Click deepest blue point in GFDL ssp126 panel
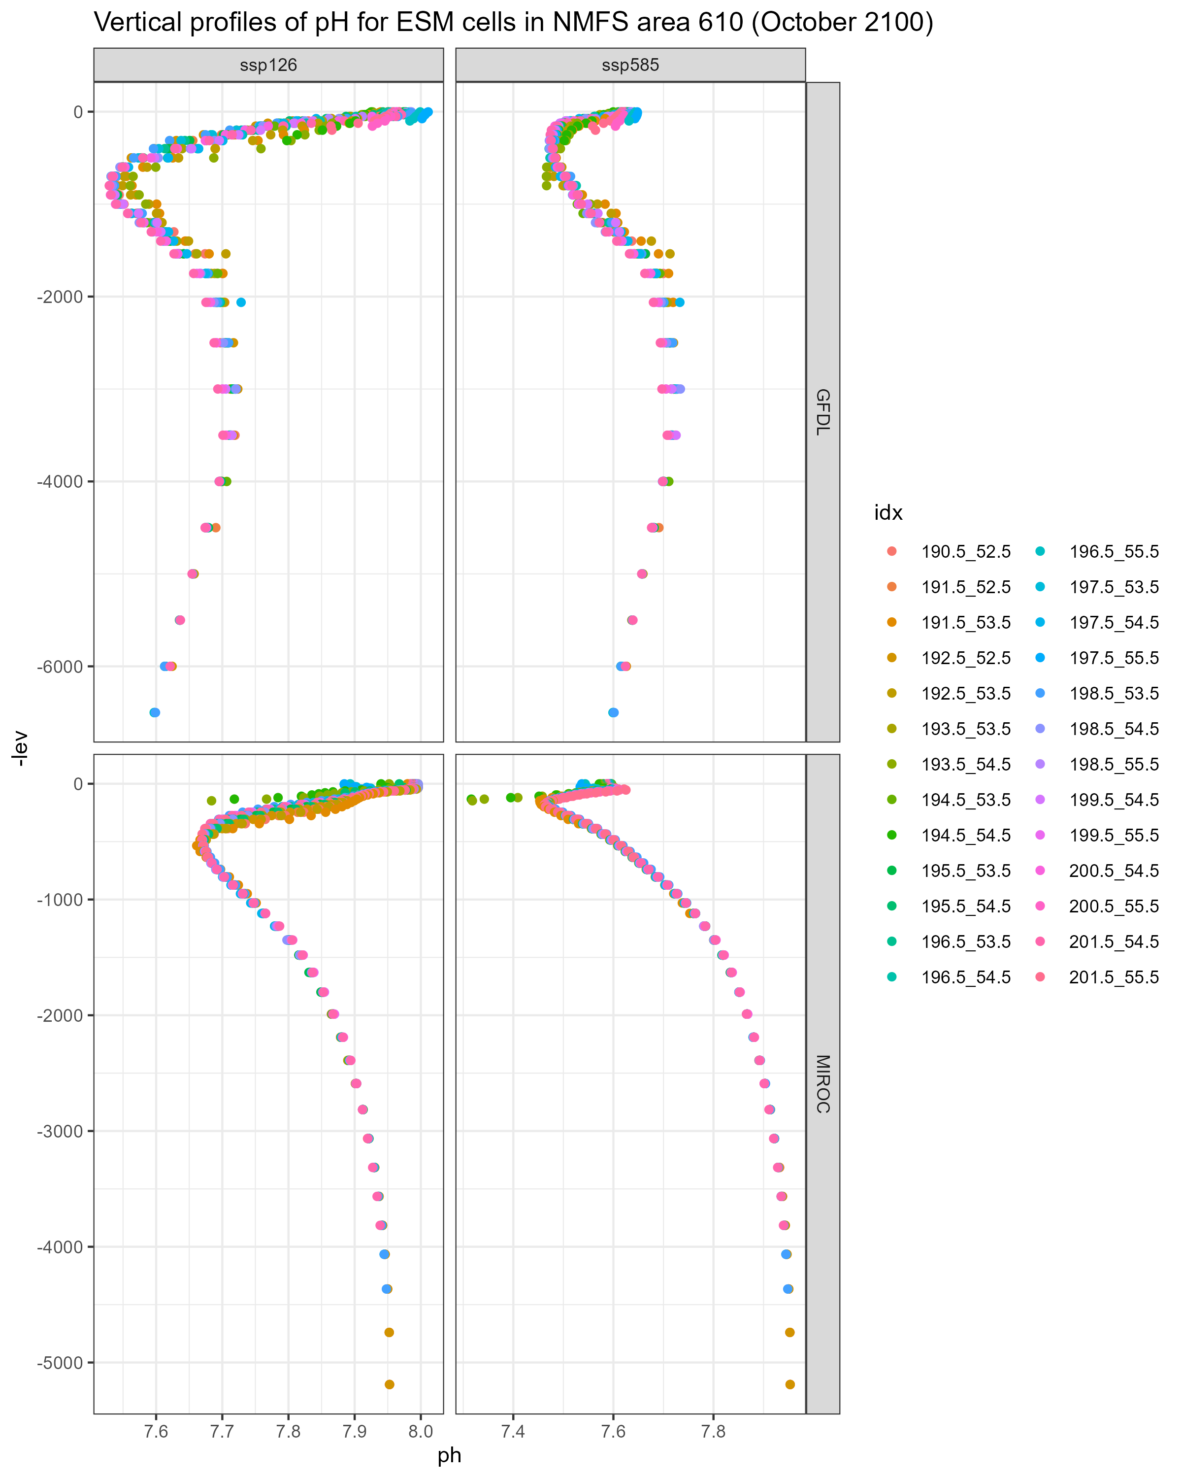Viewport: 1182px width, 1478px height. [x=155, y=712]
